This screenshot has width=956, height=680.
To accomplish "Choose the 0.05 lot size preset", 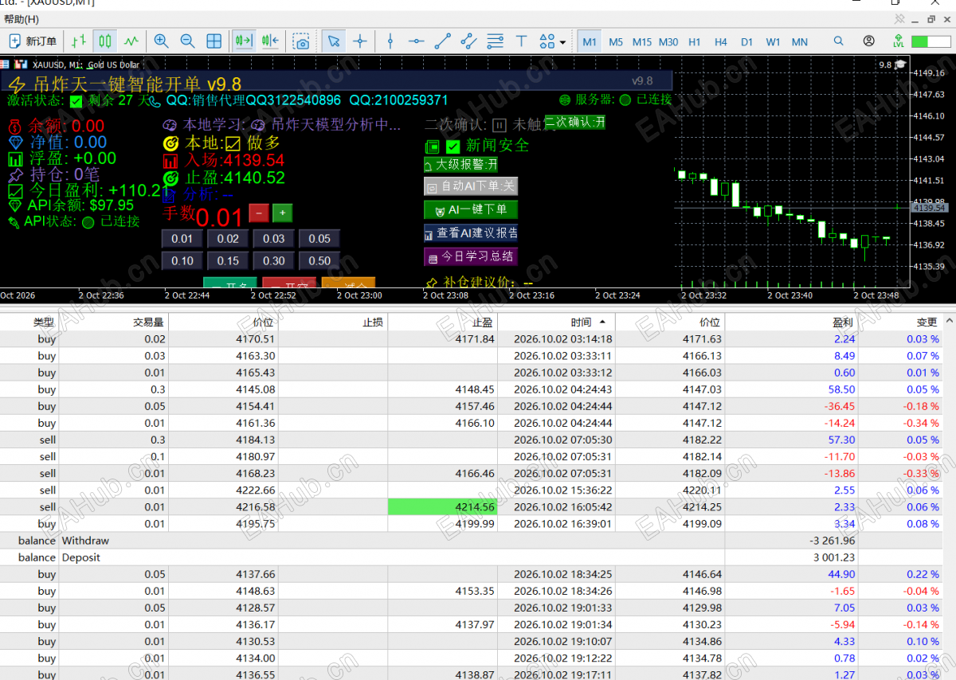I will click(319, 239).
